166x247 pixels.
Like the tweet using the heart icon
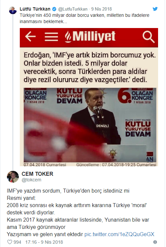click(10, 242)
